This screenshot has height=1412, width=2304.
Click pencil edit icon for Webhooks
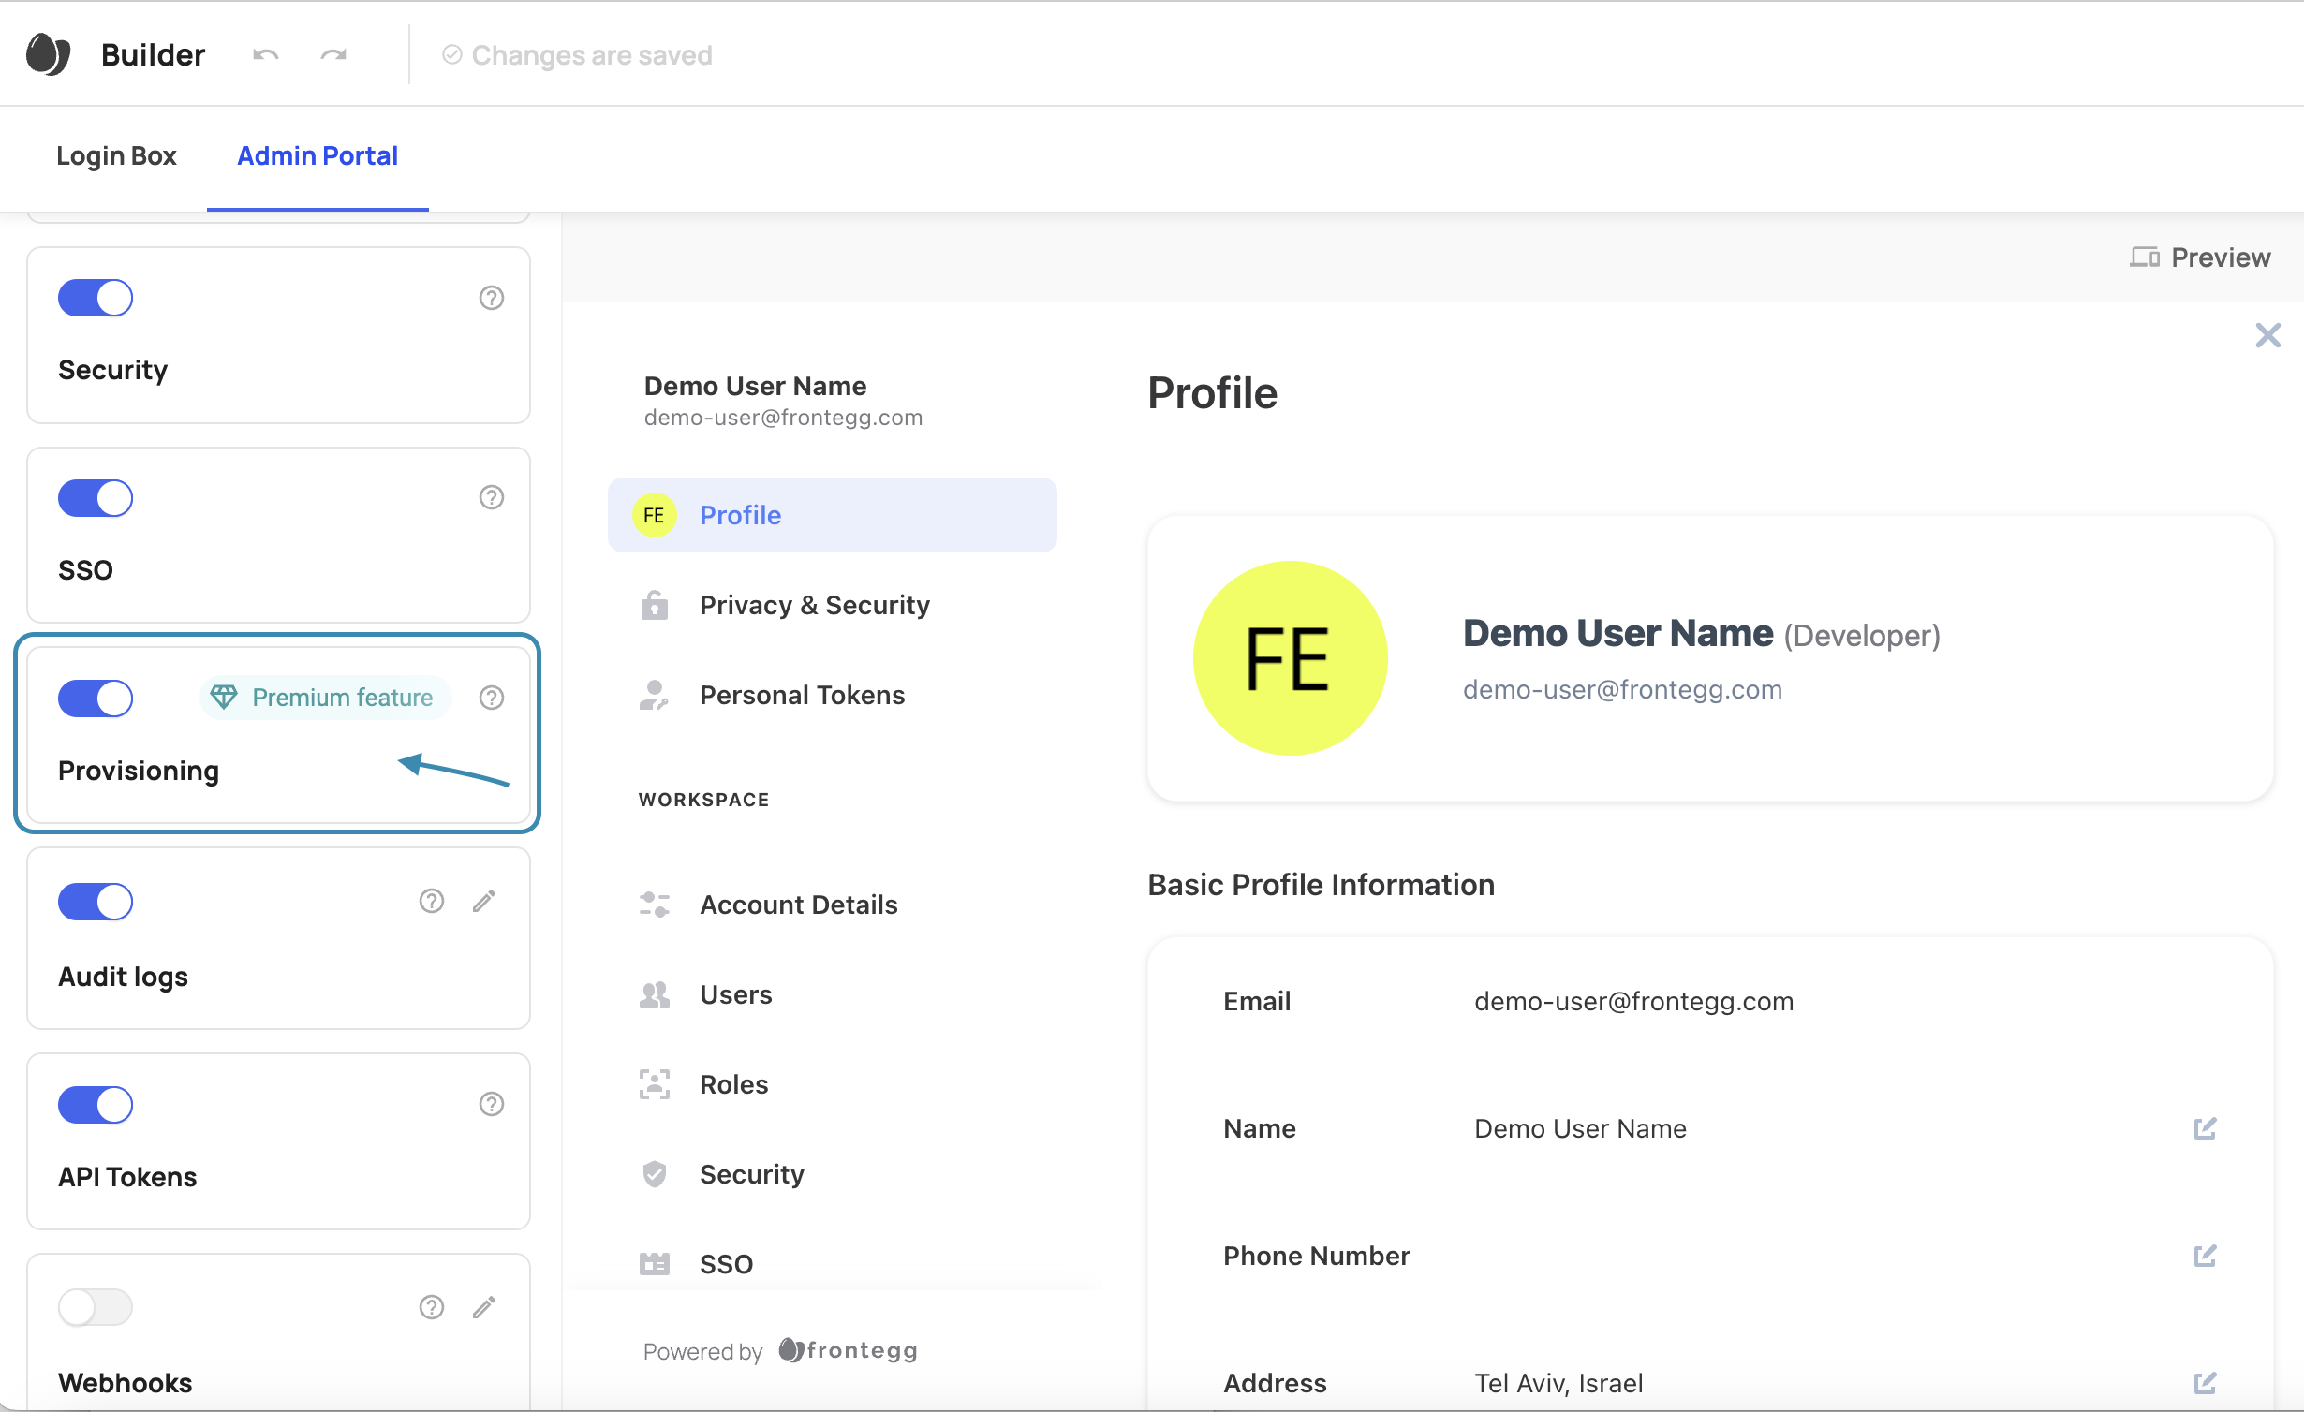(484, 1307)
